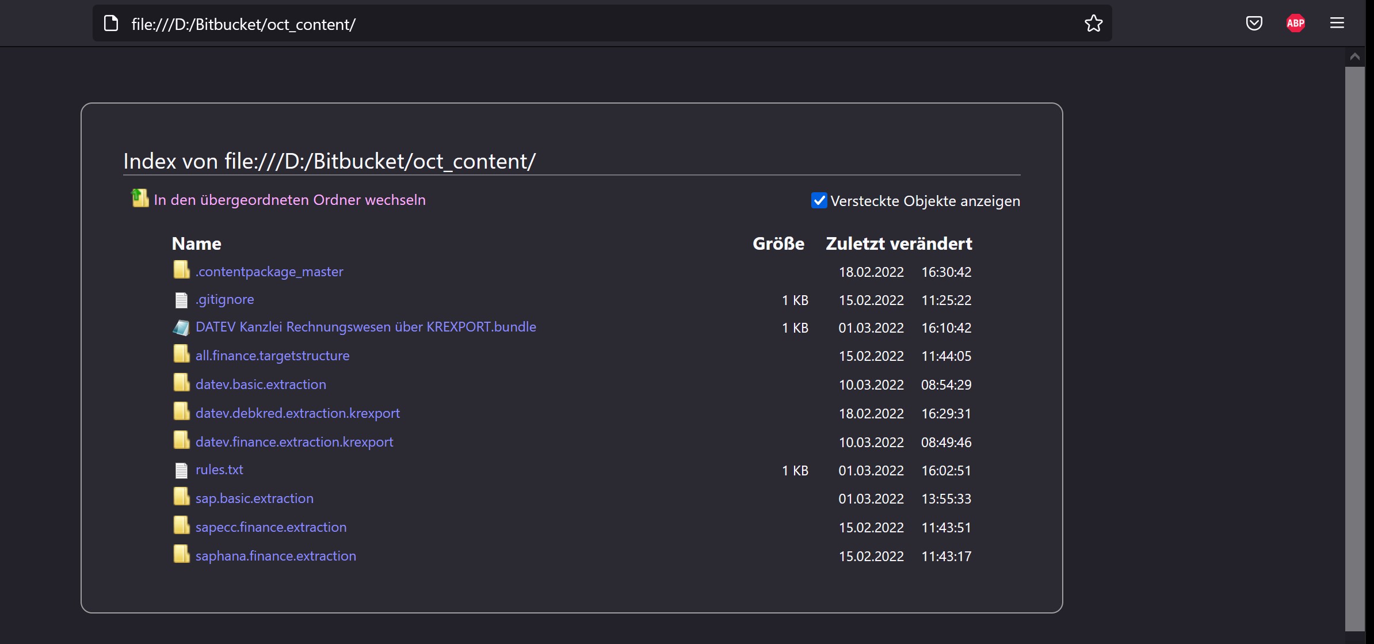This screenshot has height=644, width=1374.
Task: Open DATEV Kanzlei Rechnungswesen über KREXPORT.bundle
Action: pos(366,327)
